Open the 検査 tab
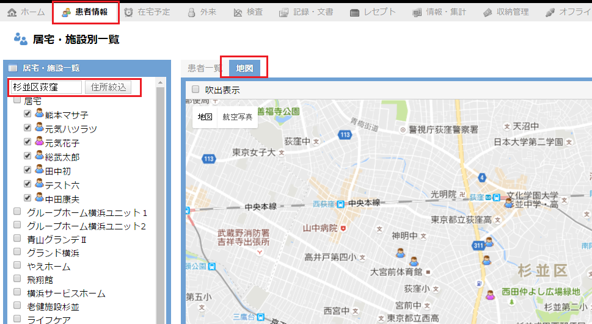The width and height of the screenshot is (592, 324). (248, 12)
